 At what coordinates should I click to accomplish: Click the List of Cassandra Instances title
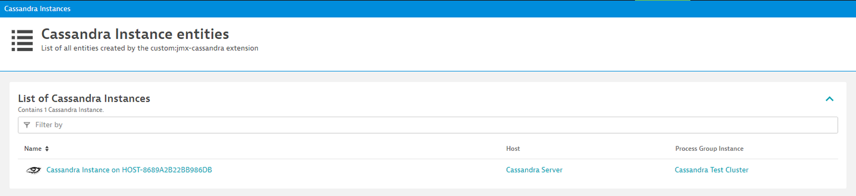coord(84,99)
